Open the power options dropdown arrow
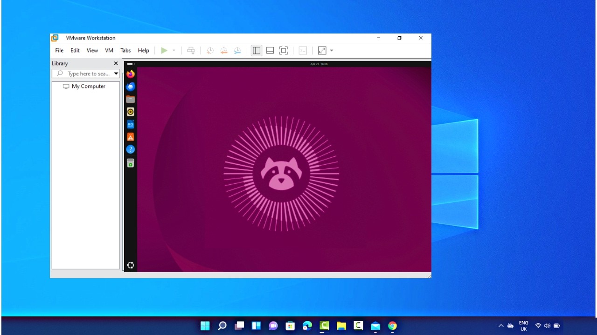 click(174, 50)
